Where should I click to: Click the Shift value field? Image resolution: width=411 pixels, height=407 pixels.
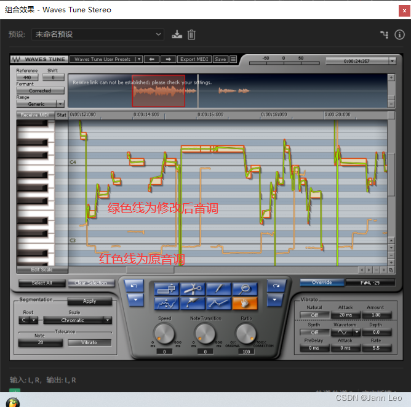pos(53,78)
